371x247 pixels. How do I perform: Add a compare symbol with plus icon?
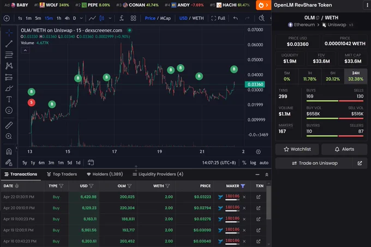pos(7,18)
